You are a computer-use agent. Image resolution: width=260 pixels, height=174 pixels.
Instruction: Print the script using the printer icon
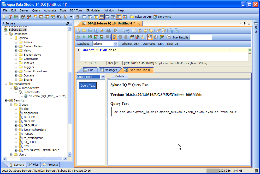[x=108, y=31]
